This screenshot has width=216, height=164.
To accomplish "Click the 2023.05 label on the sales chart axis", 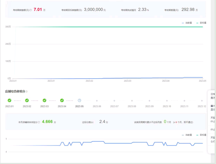I will coord(203,81).
